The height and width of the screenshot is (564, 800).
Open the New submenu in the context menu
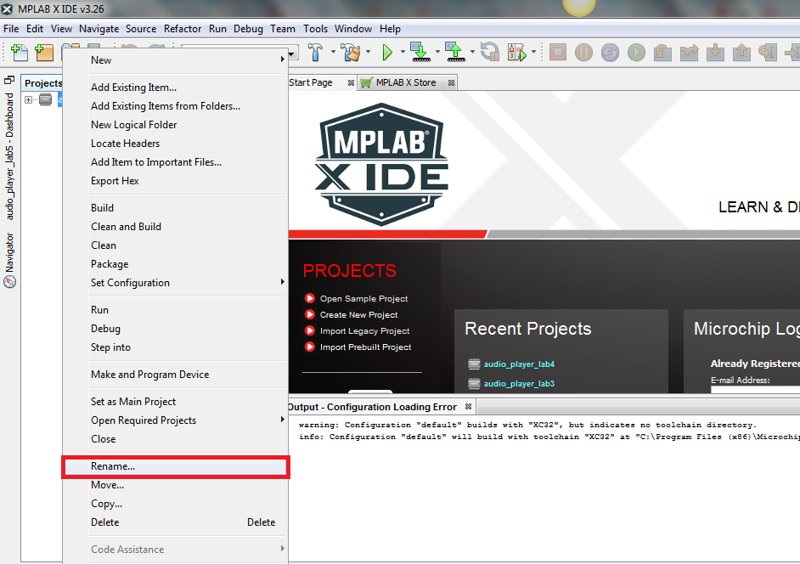pos(101,59)
